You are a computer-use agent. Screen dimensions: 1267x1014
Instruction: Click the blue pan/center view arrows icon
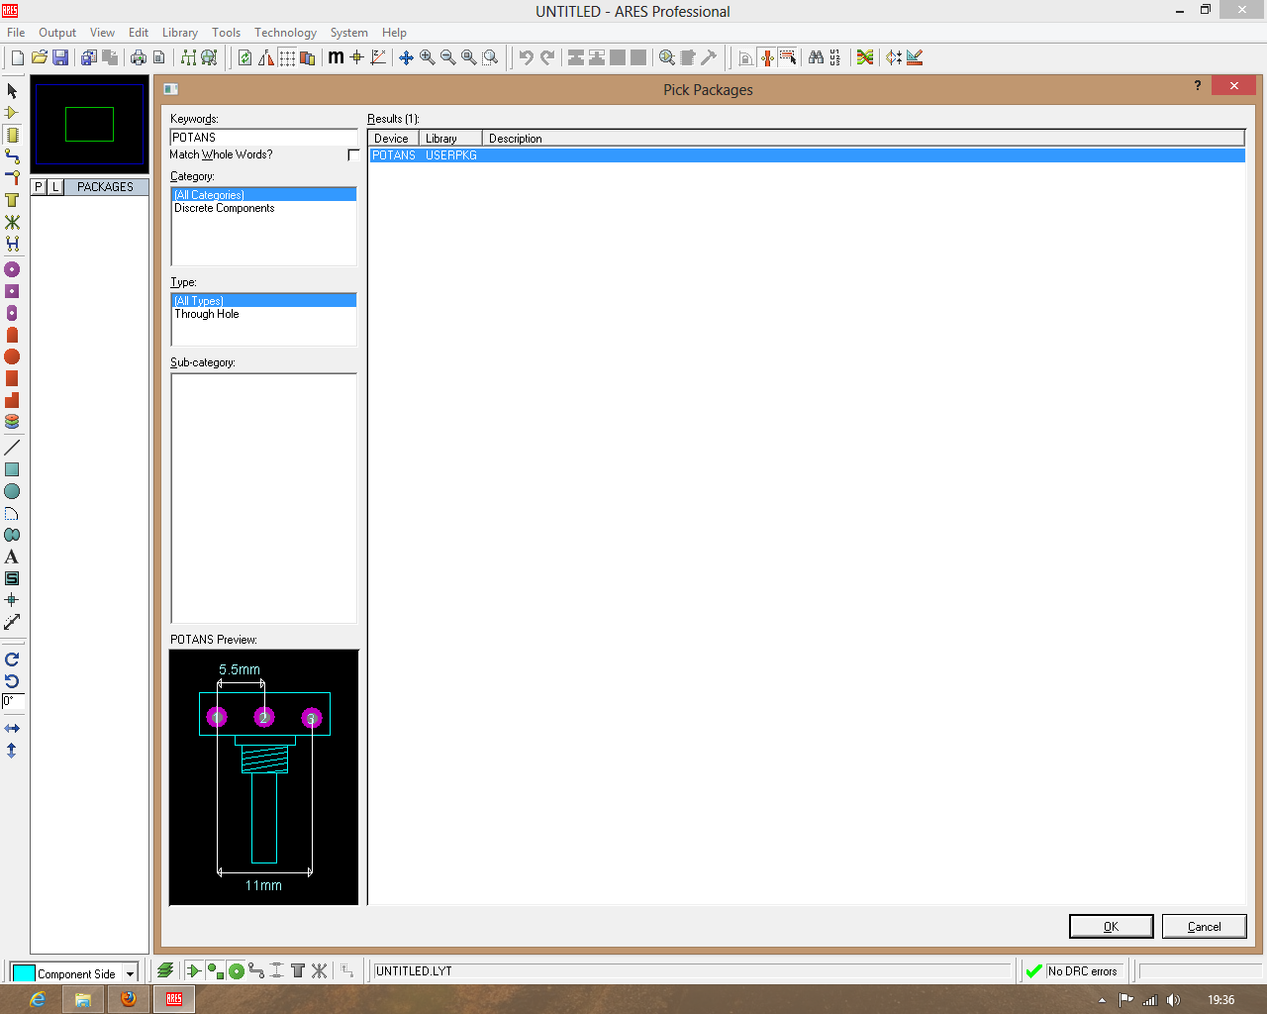pos(406,57)
